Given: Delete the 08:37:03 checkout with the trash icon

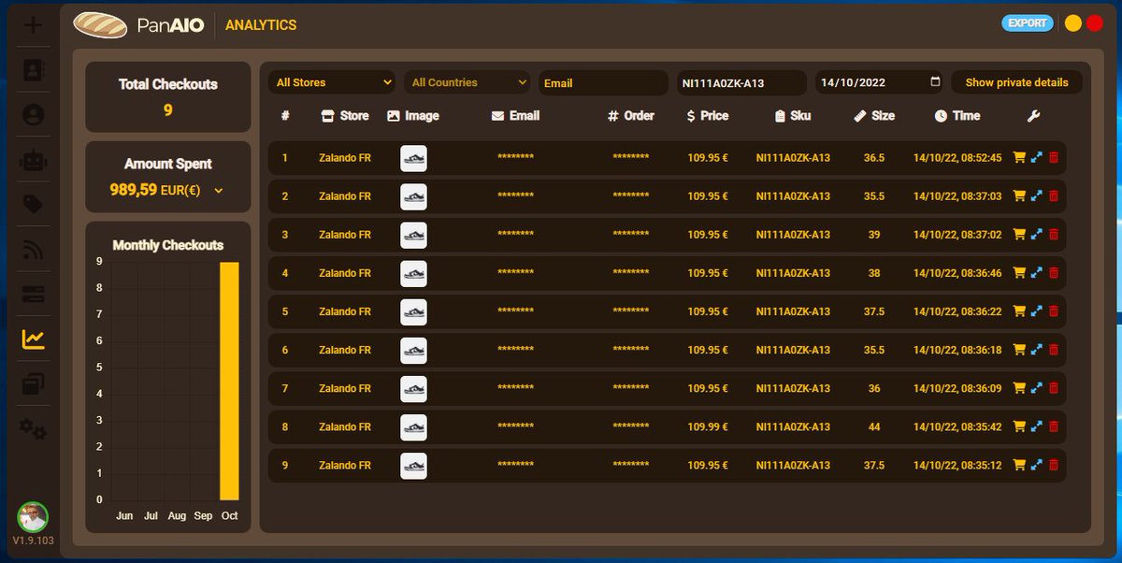Looking at the screenshot, I should 1053,196.
